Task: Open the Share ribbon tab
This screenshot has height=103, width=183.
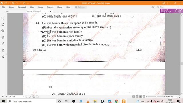Action: pos(60,7)
